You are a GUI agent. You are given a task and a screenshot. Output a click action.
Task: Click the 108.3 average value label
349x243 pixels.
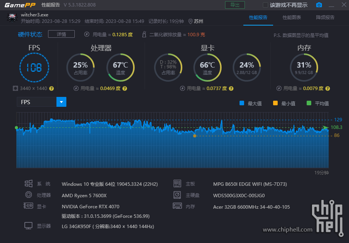336,127
